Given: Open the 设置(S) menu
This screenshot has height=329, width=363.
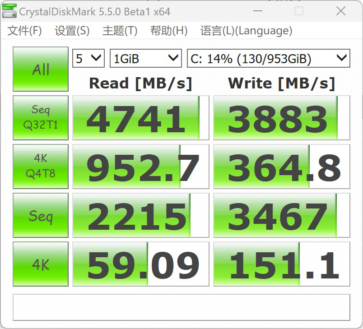Looking at the screenshot, I should click(x=72, y=31).
